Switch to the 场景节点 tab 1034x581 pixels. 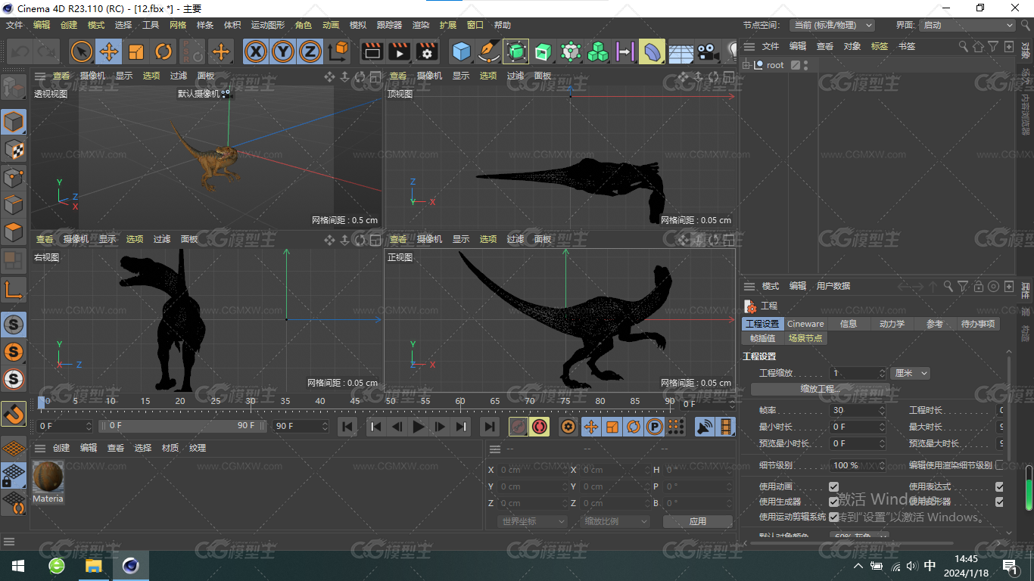[x=805, y=338]
